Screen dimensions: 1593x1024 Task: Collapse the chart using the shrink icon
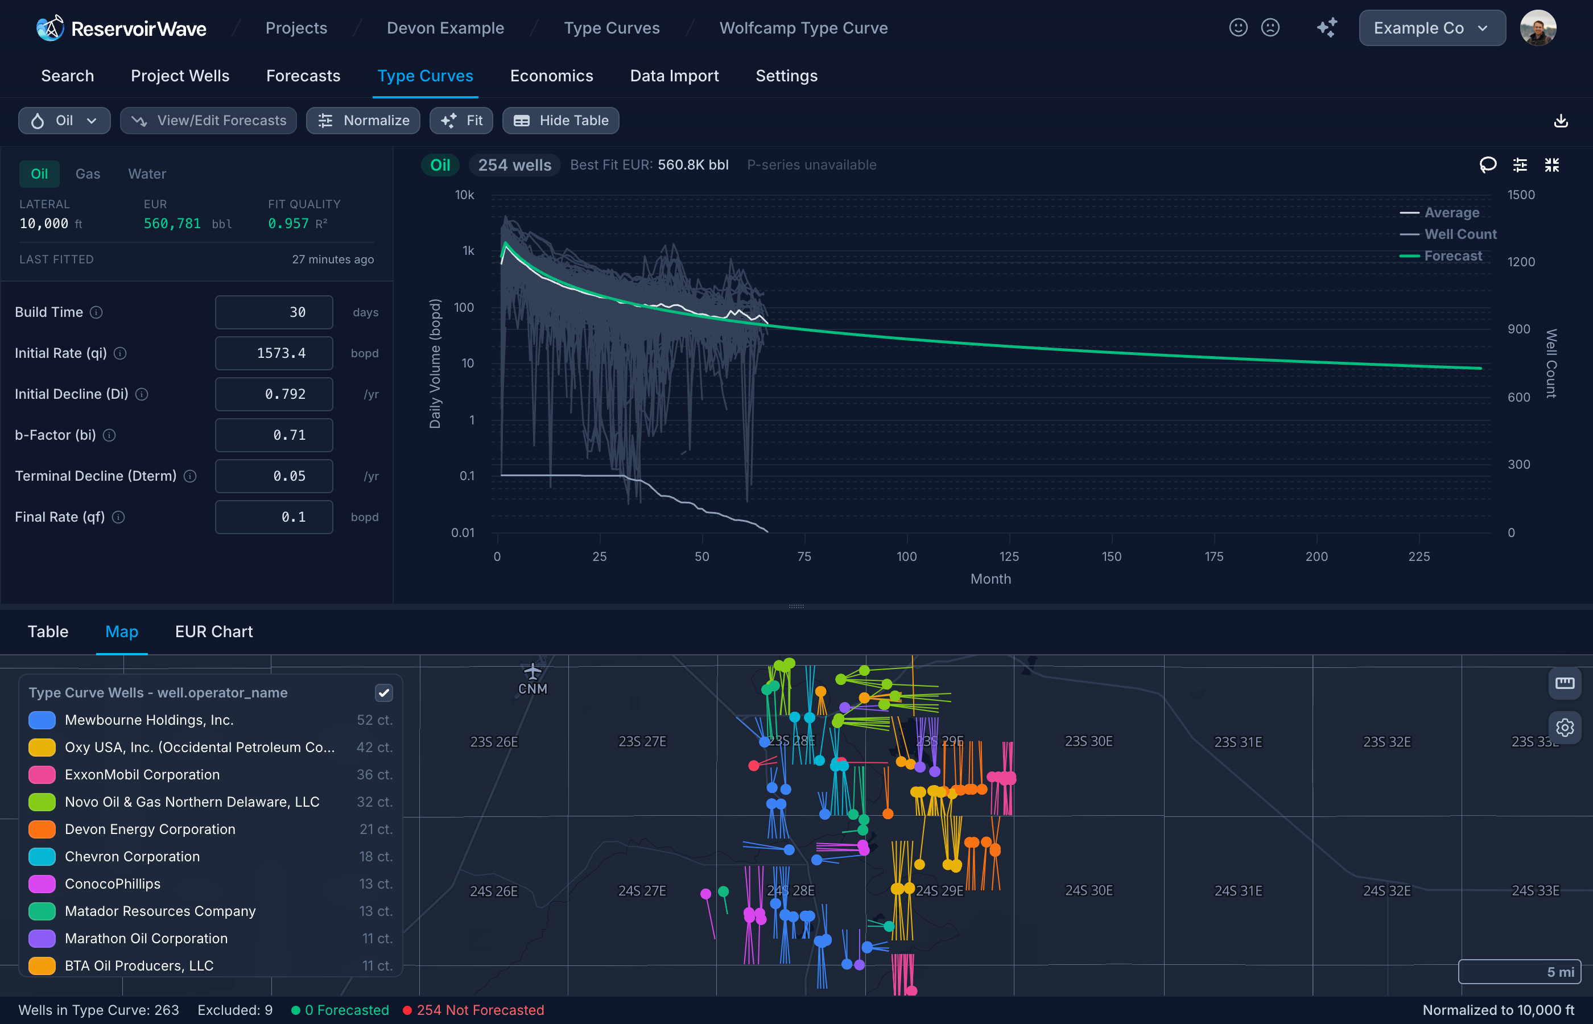pos(1553,165)
